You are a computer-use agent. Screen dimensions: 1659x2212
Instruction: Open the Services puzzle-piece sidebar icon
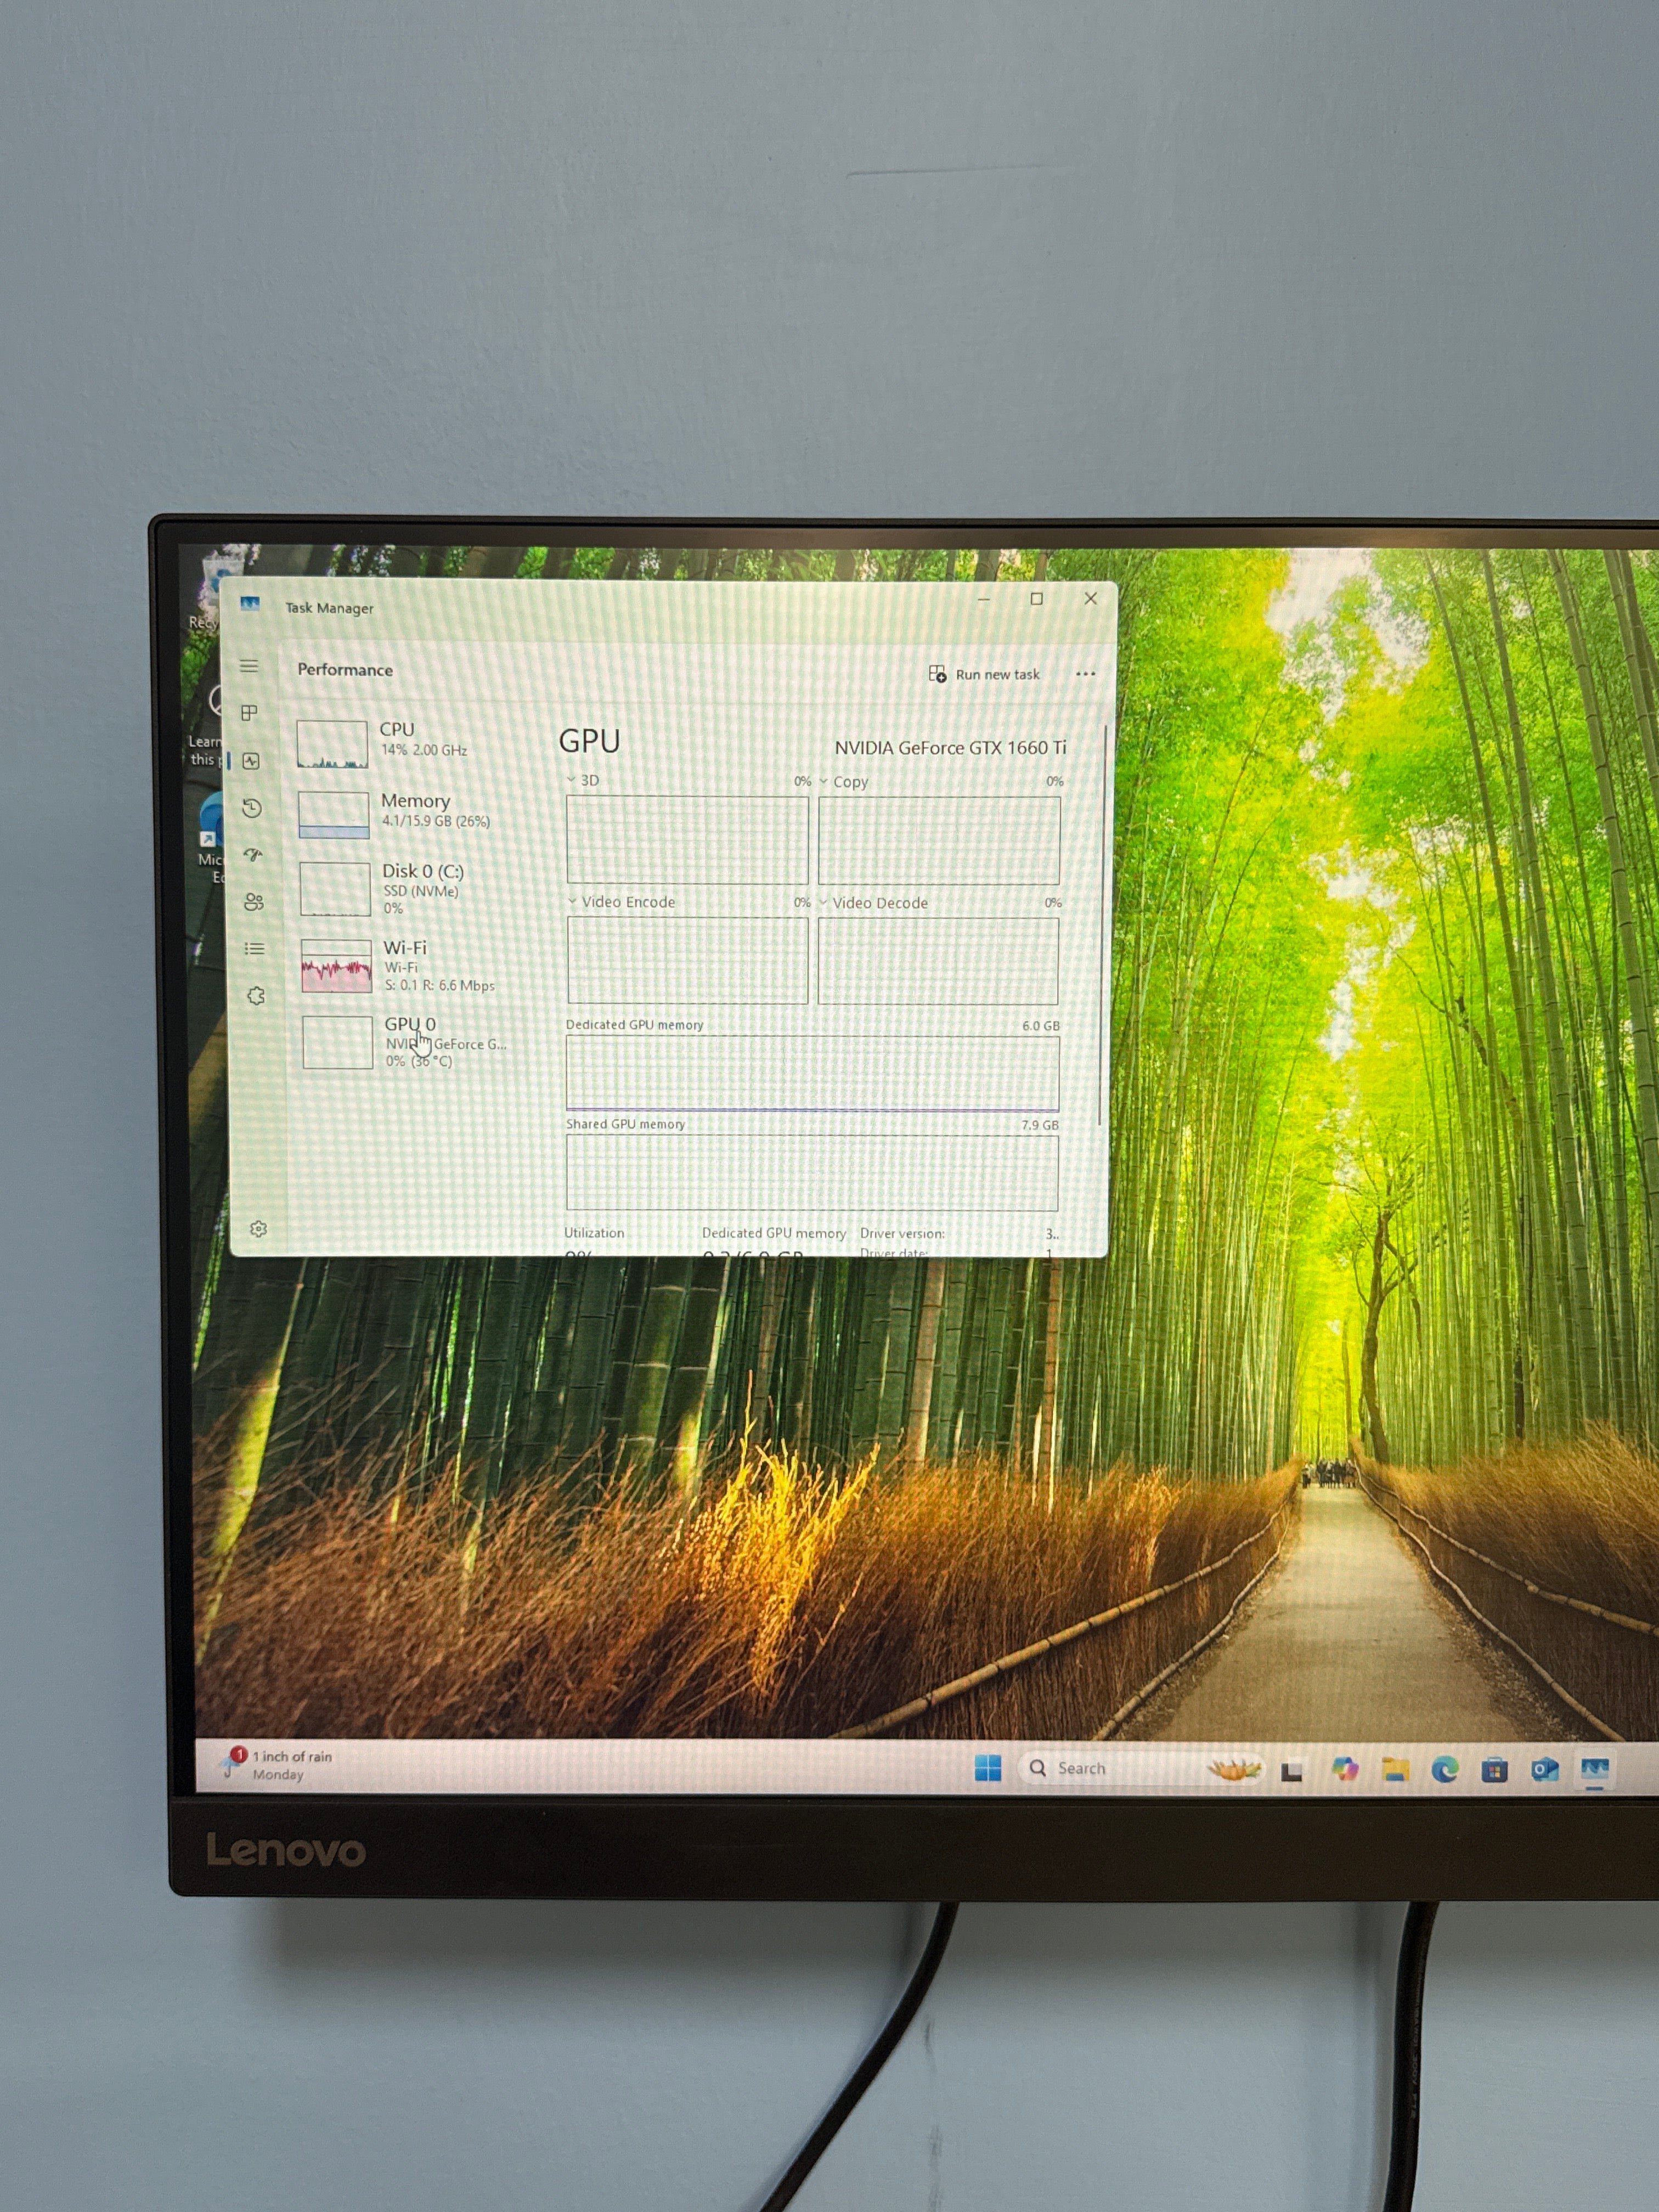pyautogui.click(x=256, y=996)
